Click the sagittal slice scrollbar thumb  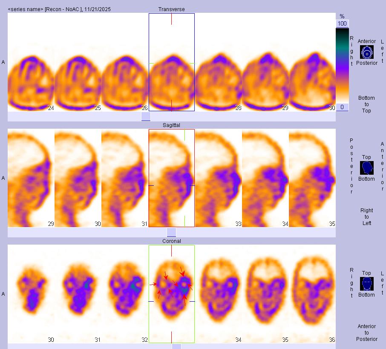pos(171,233)
